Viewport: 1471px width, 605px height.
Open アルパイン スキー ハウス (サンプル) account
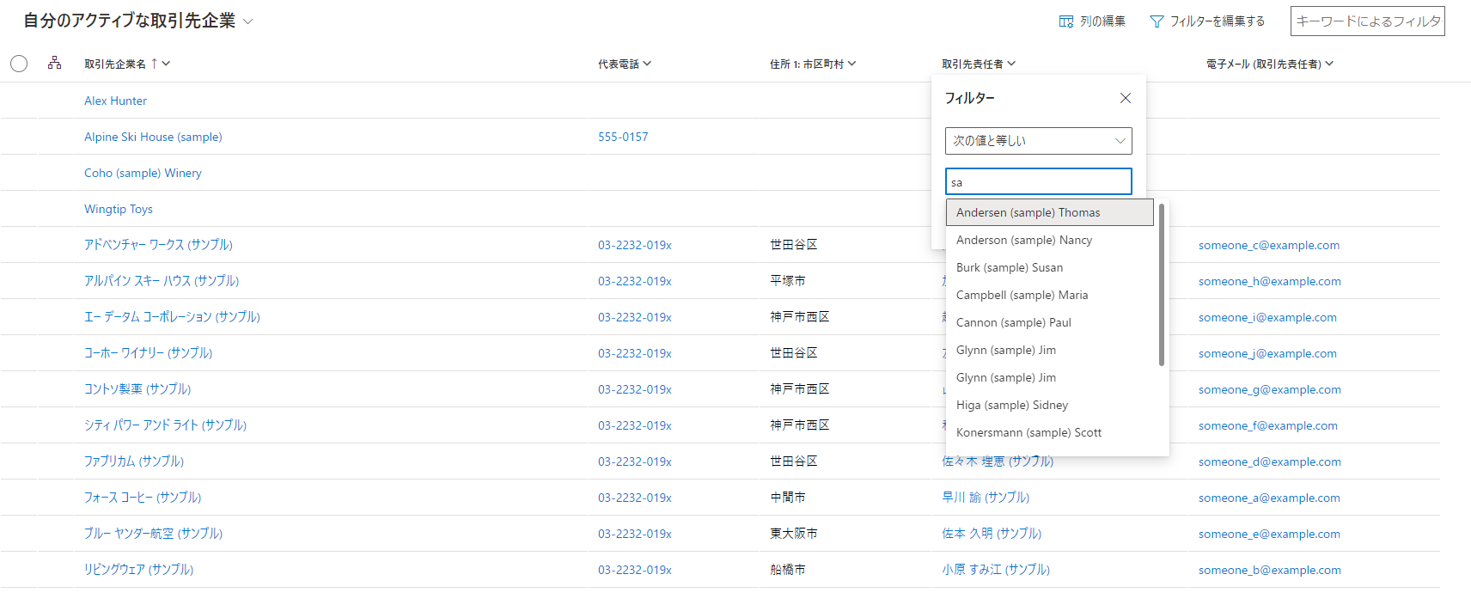[x=162, y=281]
